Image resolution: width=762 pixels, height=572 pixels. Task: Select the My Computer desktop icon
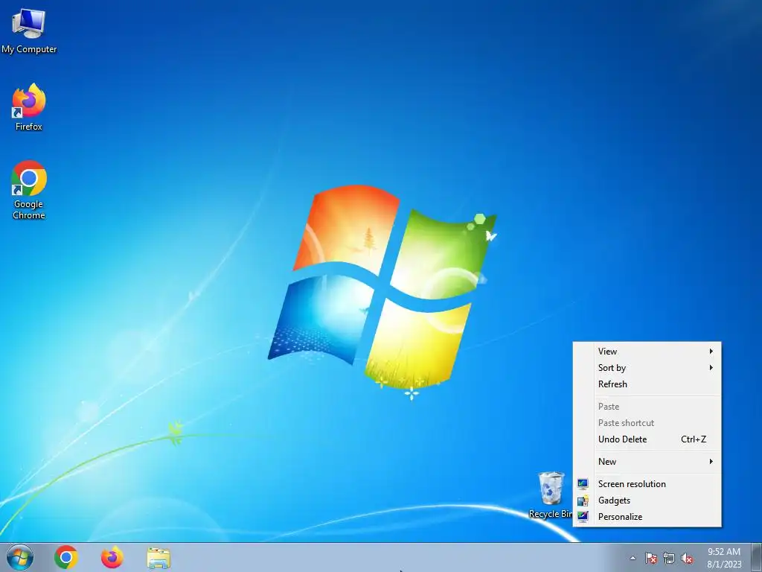click(x=29, y=30)
